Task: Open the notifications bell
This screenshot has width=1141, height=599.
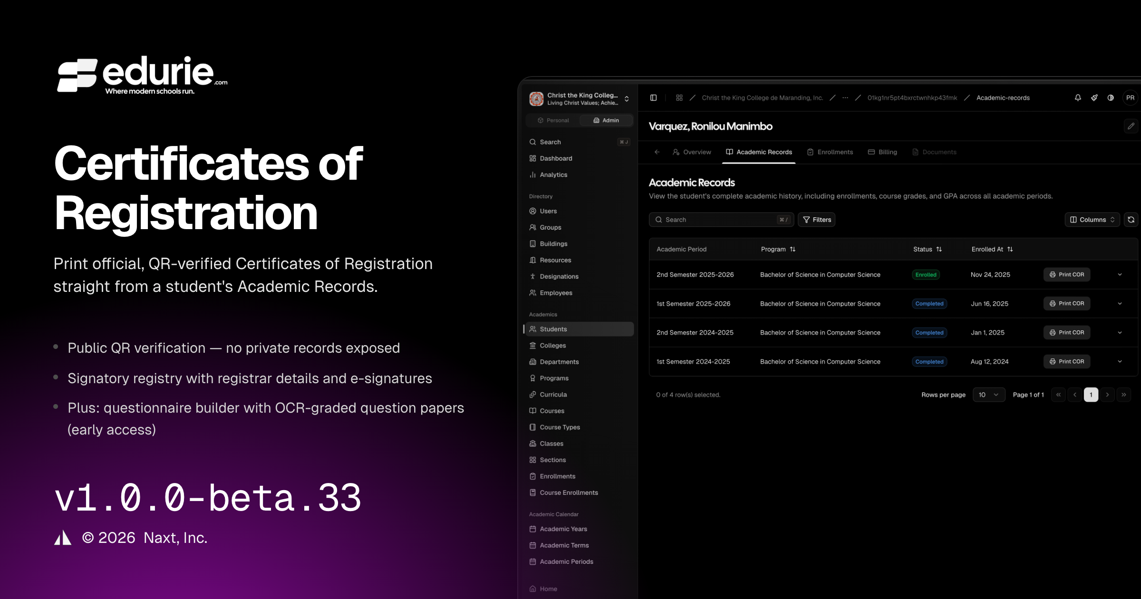Action: [x=1078, y=98]
